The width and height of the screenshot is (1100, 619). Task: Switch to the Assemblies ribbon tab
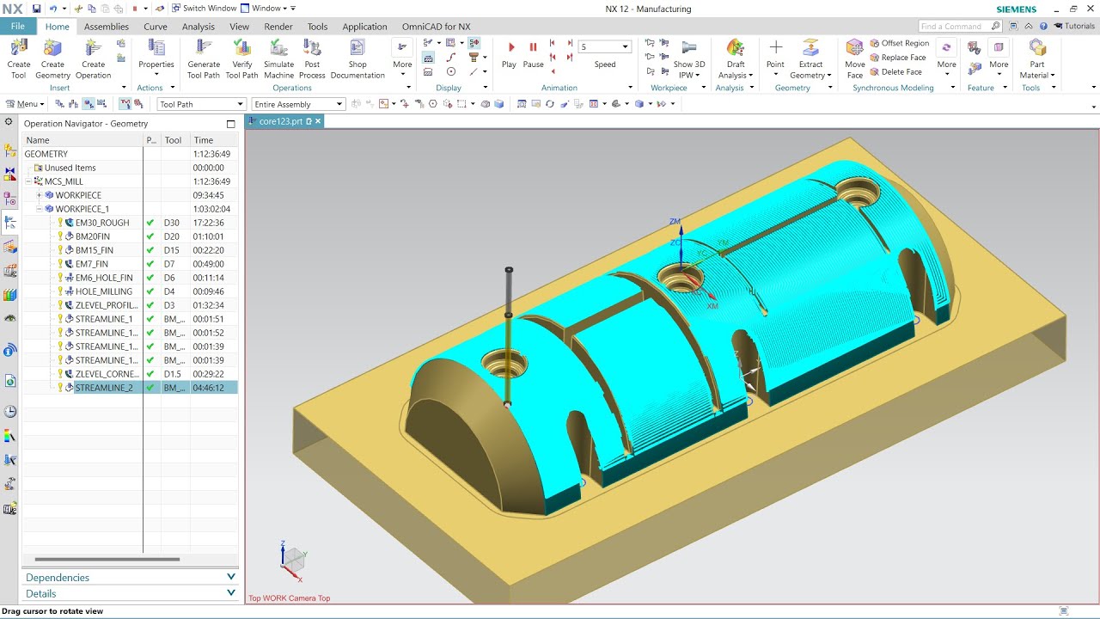click(x=107, y=27)
